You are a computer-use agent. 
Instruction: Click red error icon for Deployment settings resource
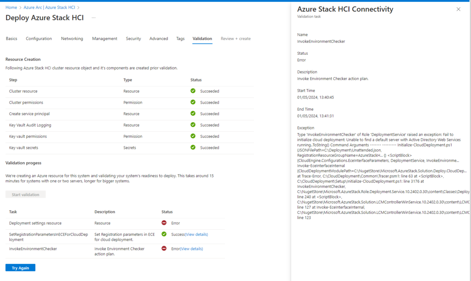(x=164, y=223)
